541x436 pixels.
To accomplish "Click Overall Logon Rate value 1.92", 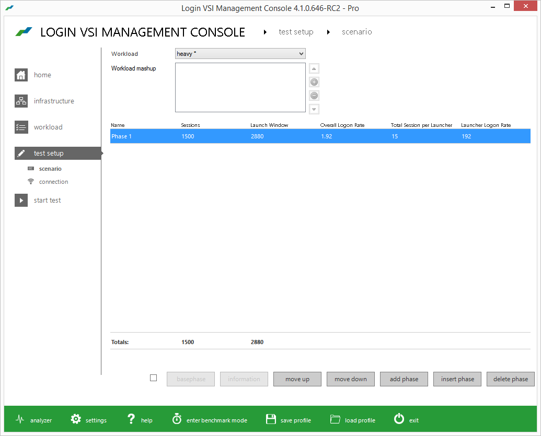I will [326, 136].
